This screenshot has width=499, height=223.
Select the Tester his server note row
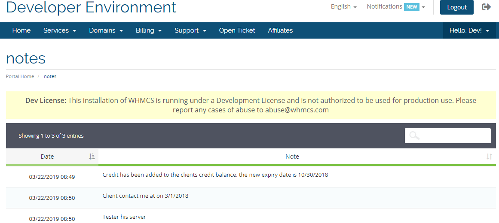[x=251, y=217]
